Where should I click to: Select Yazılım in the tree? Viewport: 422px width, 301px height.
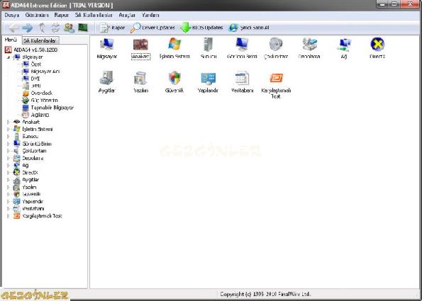tap(25, 187)
